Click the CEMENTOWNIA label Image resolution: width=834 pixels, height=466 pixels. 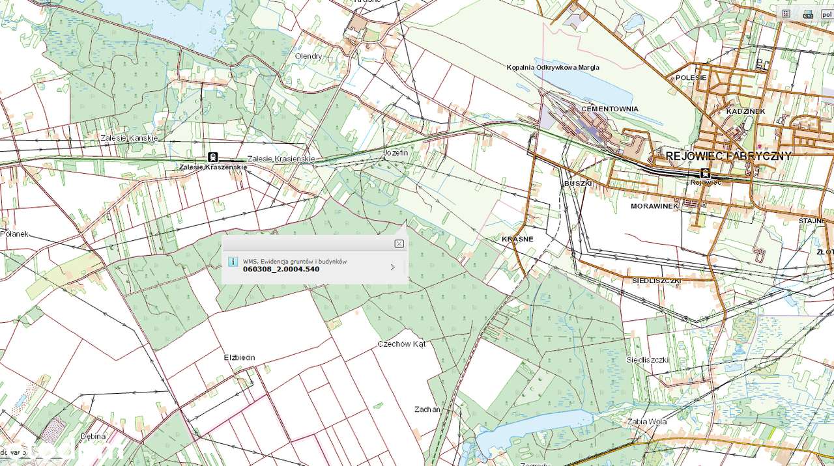click(x=610, y=109)
